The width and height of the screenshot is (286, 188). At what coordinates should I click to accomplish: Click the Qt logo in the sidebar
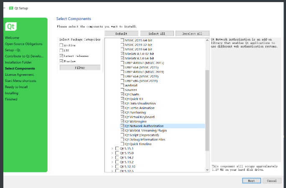pos(11,26)
